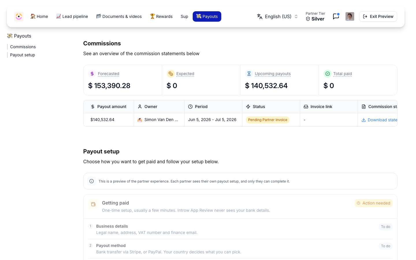The width and height of the screenshot is (416, 260).
Task: Select the Payouts nav tab
Action: click(207, 16)
